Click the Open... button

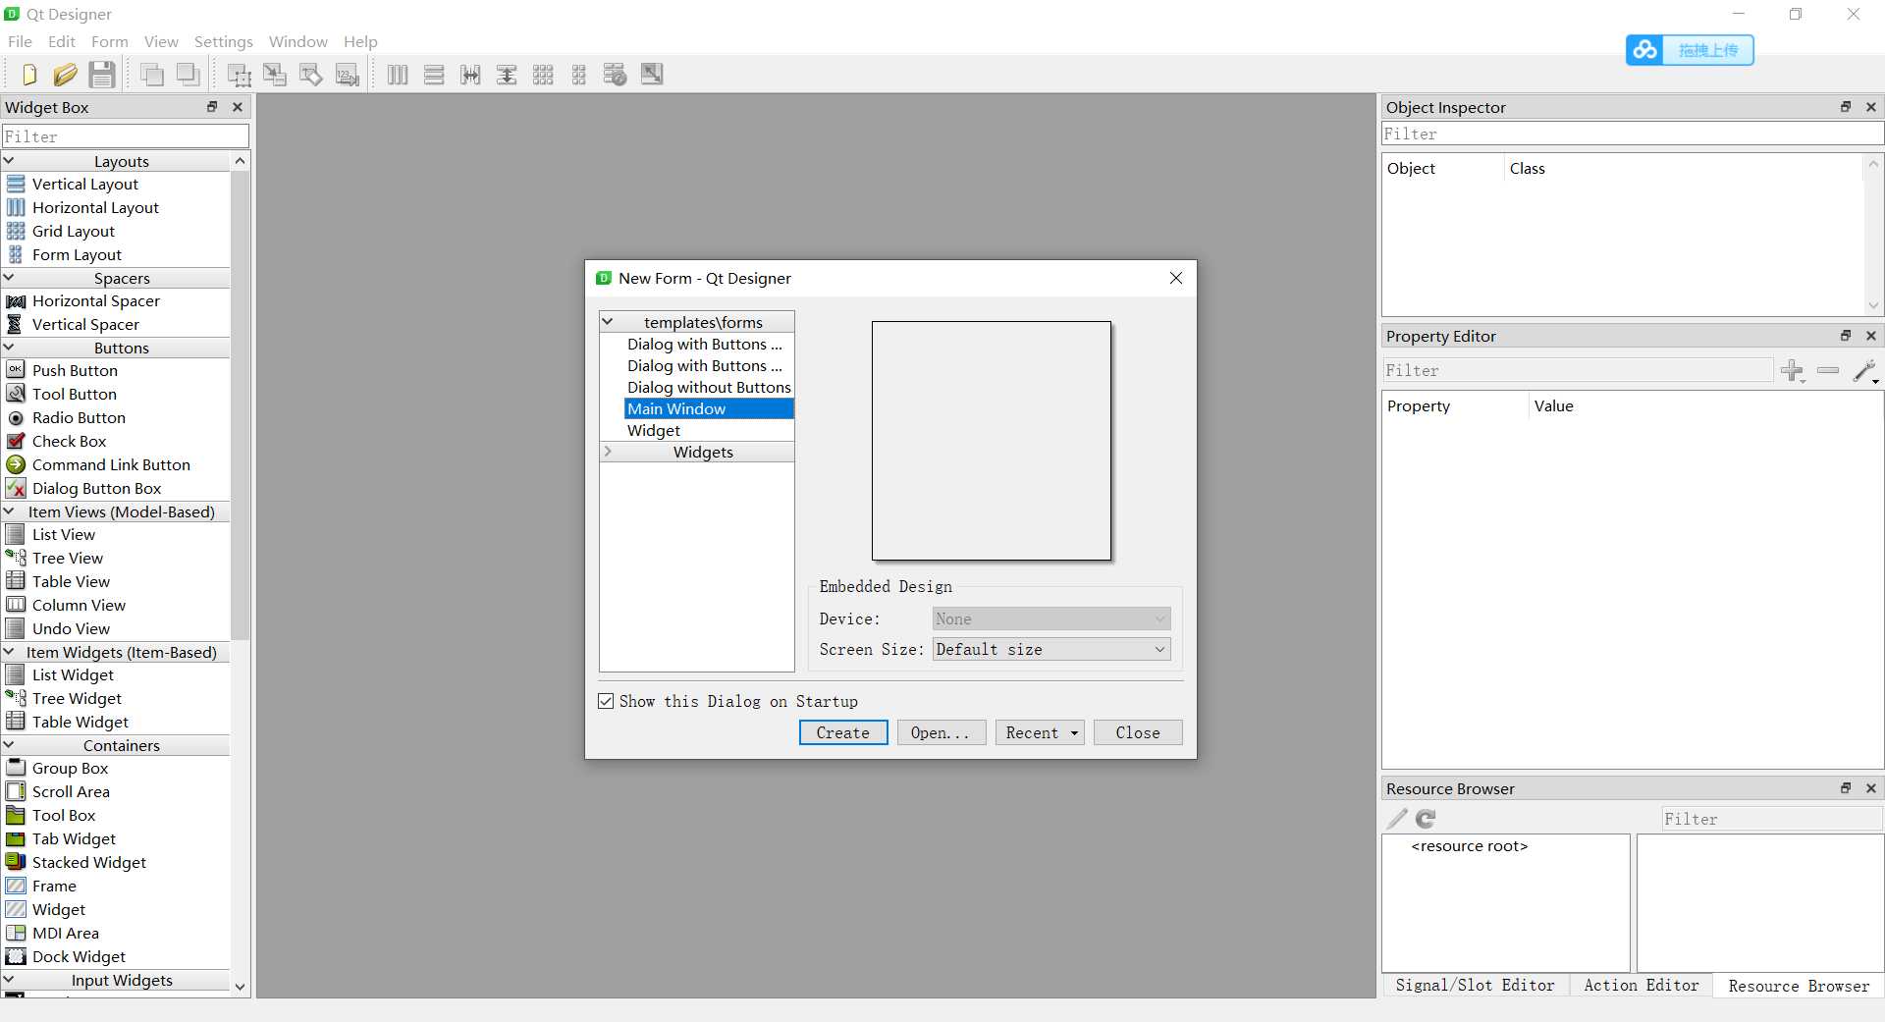click(x=941, y=732)
